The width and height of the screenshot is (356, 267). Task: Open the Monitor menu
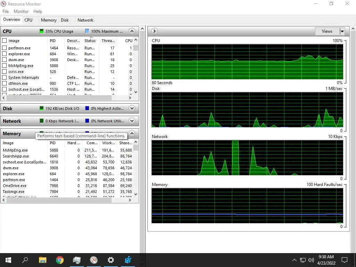[21, 11]
